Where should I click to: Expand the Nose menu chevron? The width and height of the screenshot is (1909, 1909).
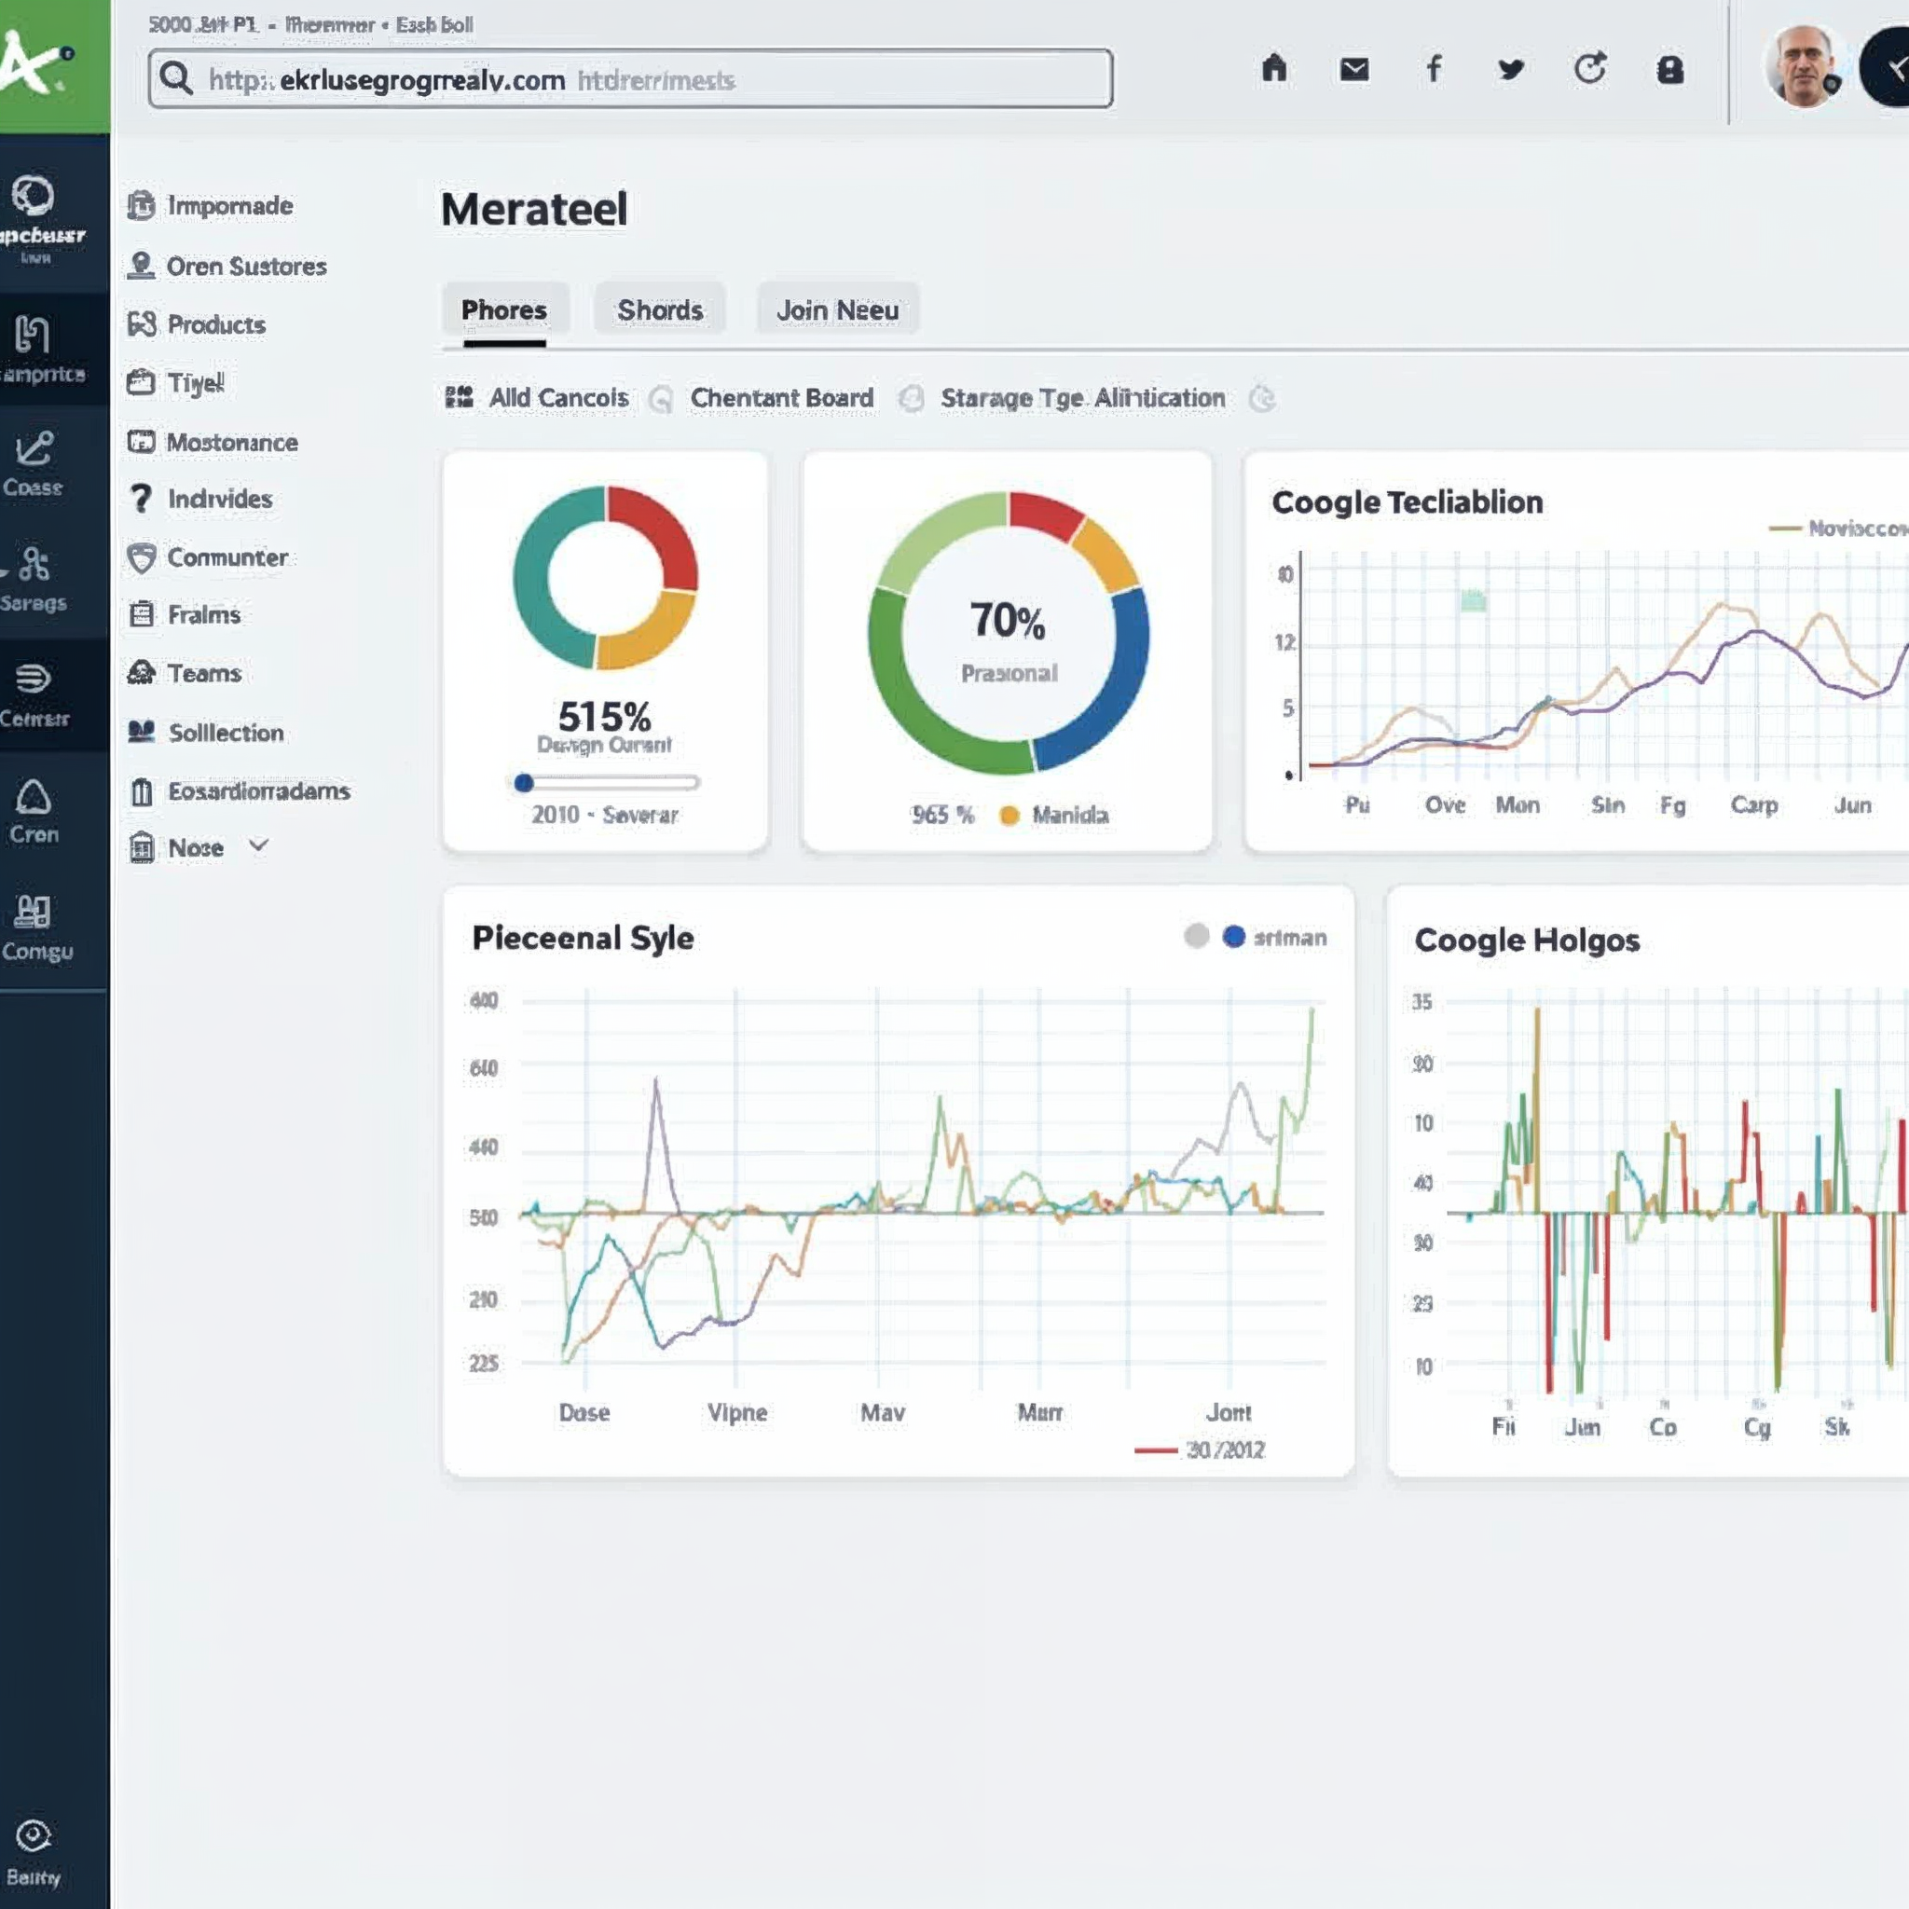(259, 845)
